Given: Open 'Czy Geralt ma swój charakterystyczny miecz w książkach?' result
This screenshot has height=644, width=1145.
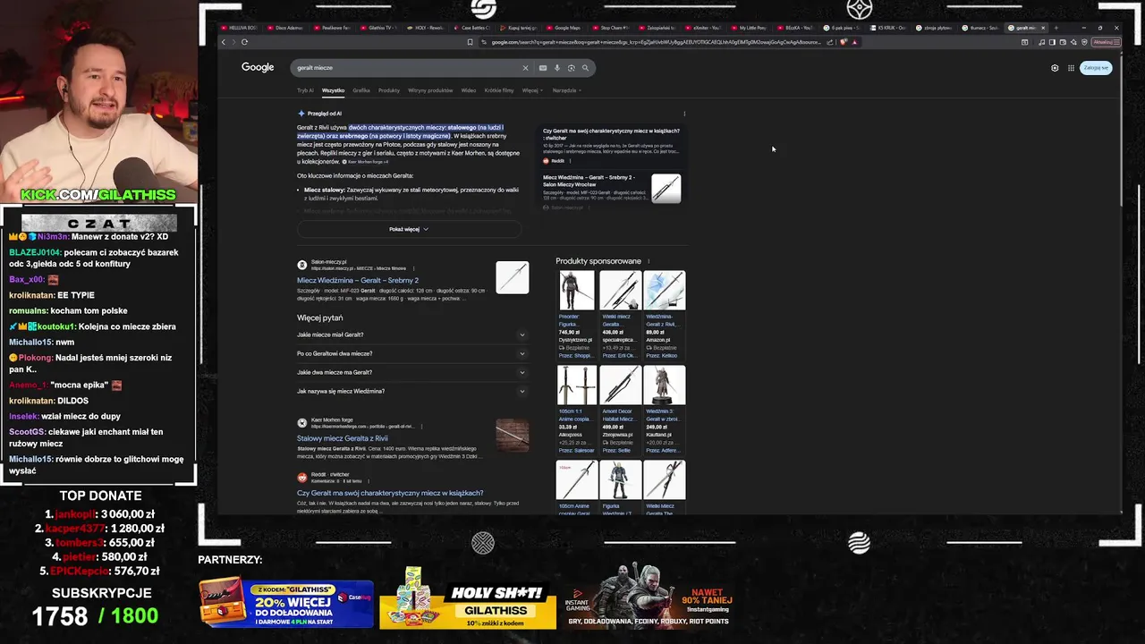Looking at the screenshot, I should (x=390, y=493).
